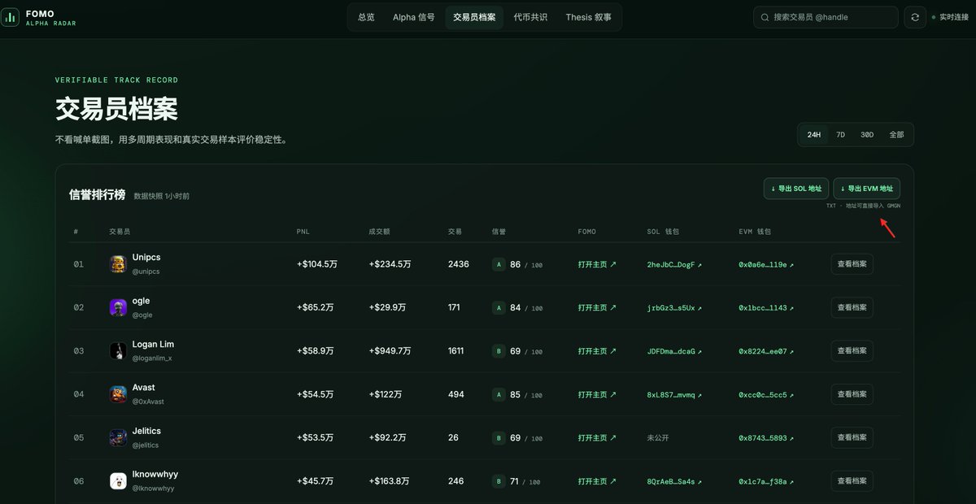
Task: Click the trade count 2436
Action: tap(458, 264)
